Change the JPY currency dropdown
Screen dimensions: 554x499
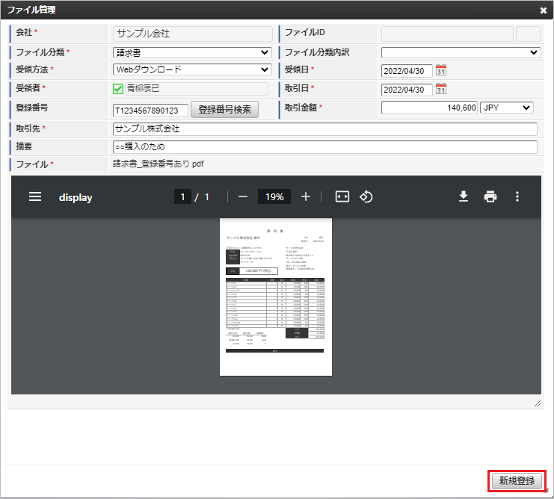tap(506, 108)
